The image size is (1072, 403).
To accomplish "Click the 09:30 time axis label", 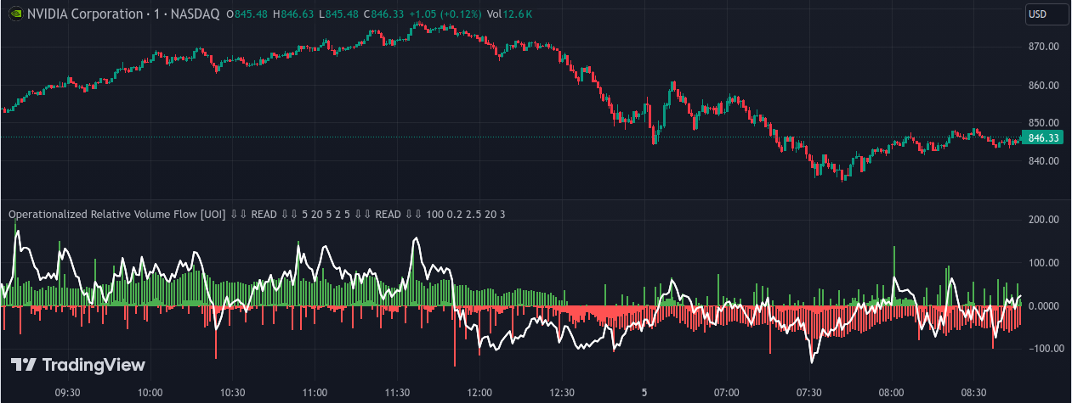I will click(x=67, y=393).
